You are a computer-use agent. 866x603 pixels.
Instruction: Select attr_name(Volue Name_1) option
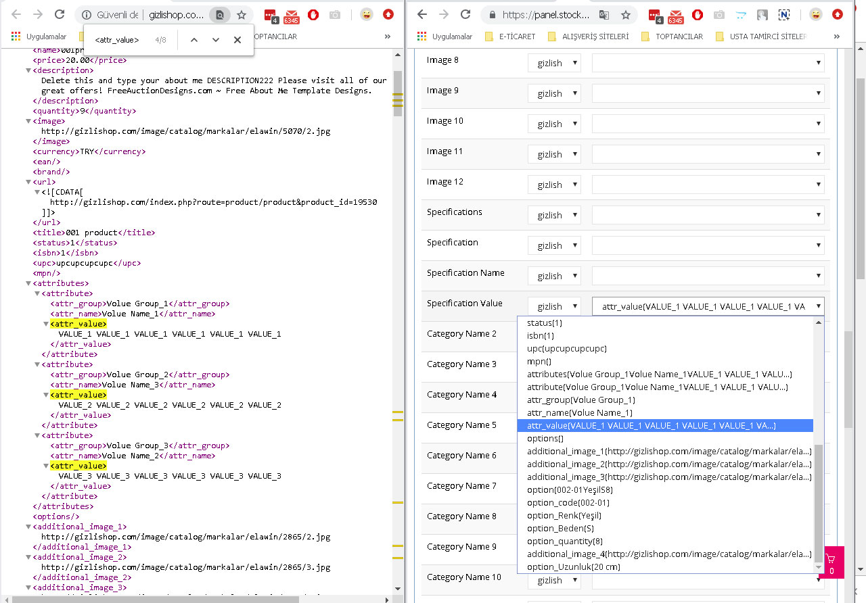click(665, 413)
